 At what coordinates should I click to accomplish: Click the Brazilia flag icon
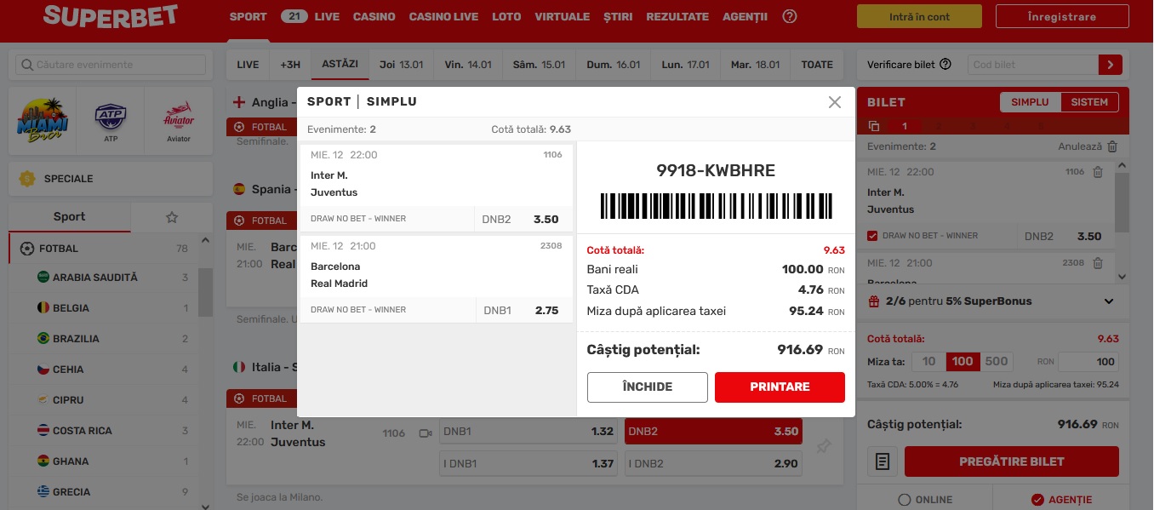click(x=43, y=339)
